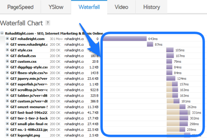207x138 pixels.
Task: Expand the GET tier-1-tier-2-back request
Action: pyautogui.click(x=7, y=118)
